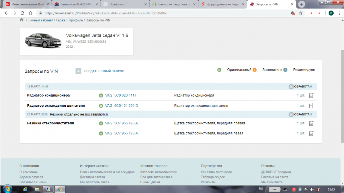Open the Адреса офисов footer link
344x193 pixels.
pyautogui.click(x=31, y=177)
